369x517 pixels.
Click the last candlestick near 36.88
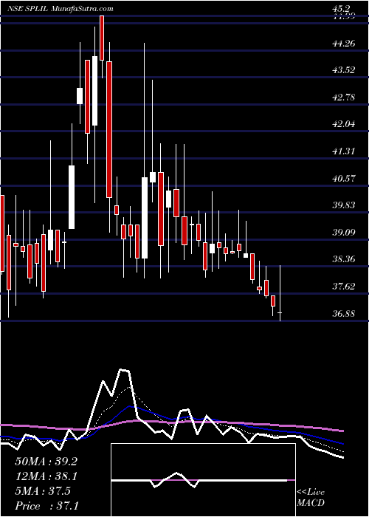point(280,293)
